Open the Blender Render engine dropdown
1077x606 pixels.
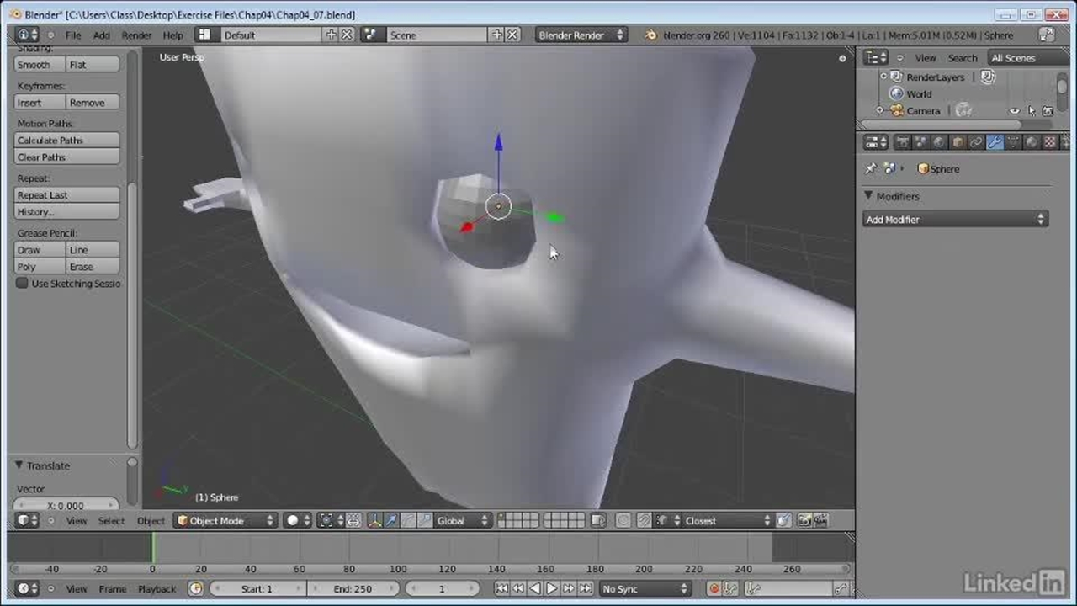tap(581, 35)
